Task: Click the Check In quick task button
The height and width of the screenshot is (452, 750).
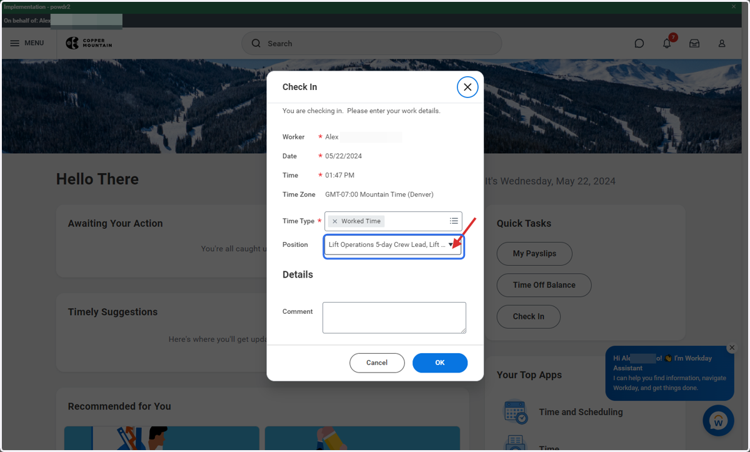Action: 529,316
